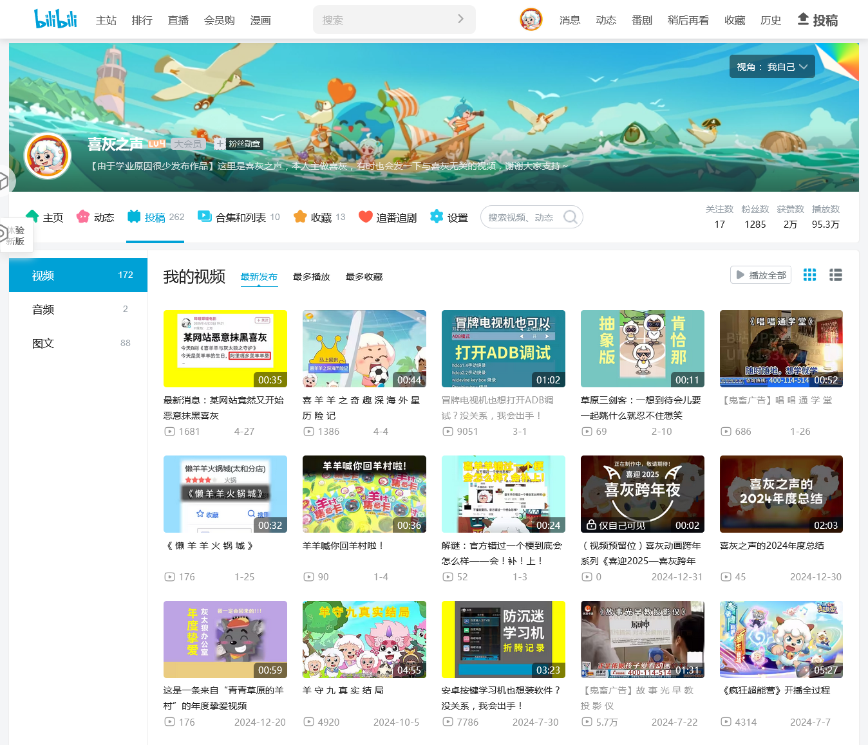Sort by 最多播放

(312, 277)
